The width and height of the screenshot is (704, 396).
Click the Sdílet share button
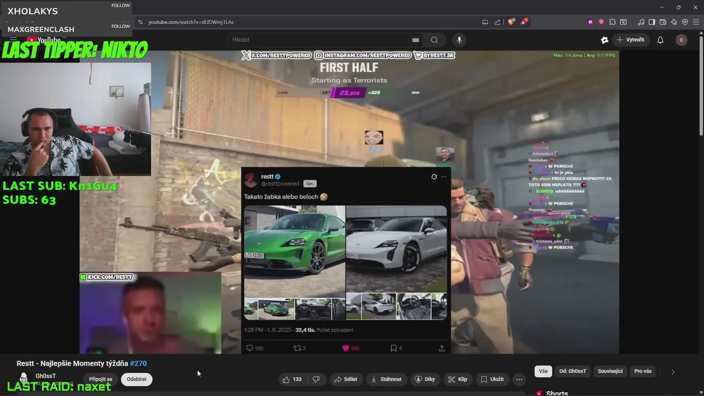click(x=345, y=379)
